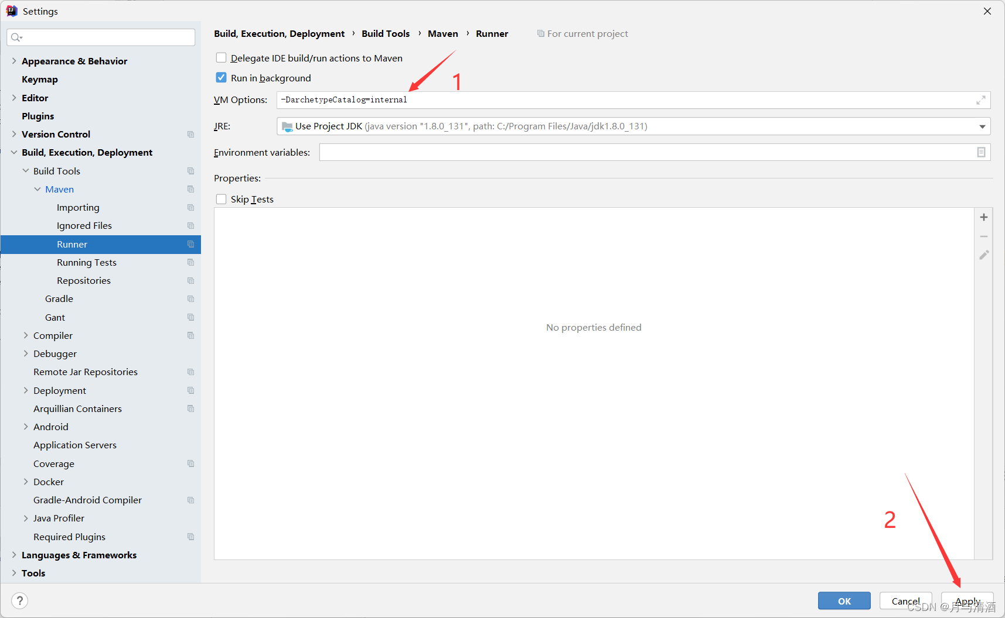Expand Languages & Frameworks section
This screenshot has height=618, width=1005.
[14, 555]
